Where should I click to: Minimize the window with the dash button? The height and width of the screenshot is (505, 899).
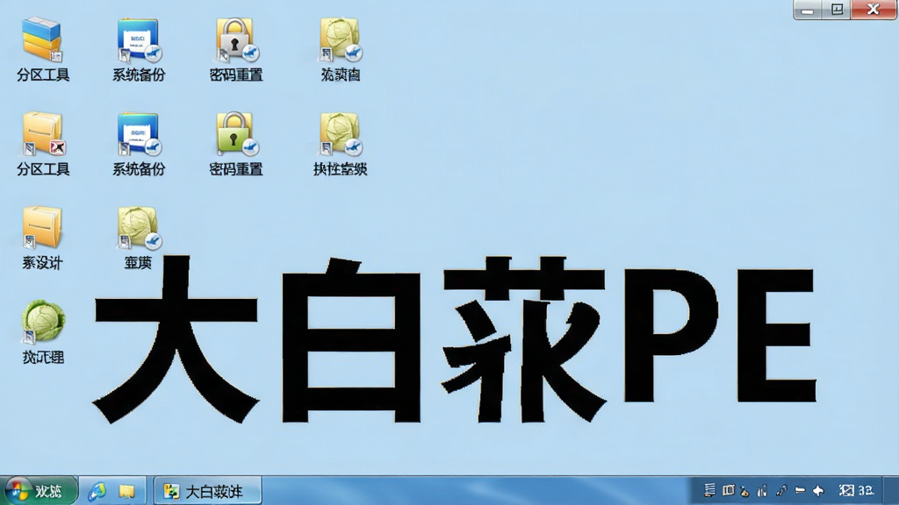(808, 10)
